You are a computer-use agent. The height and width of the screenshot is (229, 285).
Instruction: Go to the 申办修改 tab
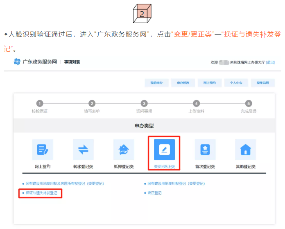coord(183,83)
